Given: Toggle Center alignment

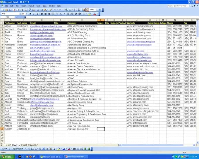Looking at the screenshot, I should [45, 14].
